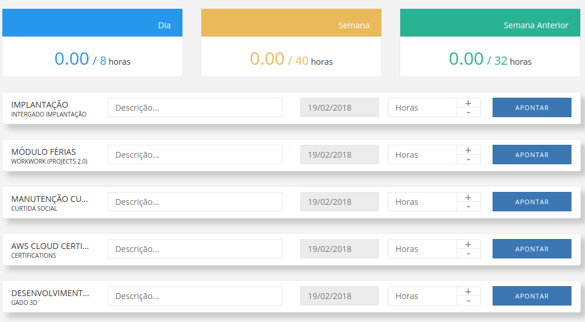The width and height of the screenshot is (585, 322).
Task: Click the IMPLANTAÇÃO task title
Action: (x=39, y=104)
